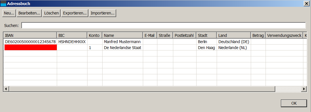Sort by the BIC column header
The image size is (311, 112).
tap(72, 35)
